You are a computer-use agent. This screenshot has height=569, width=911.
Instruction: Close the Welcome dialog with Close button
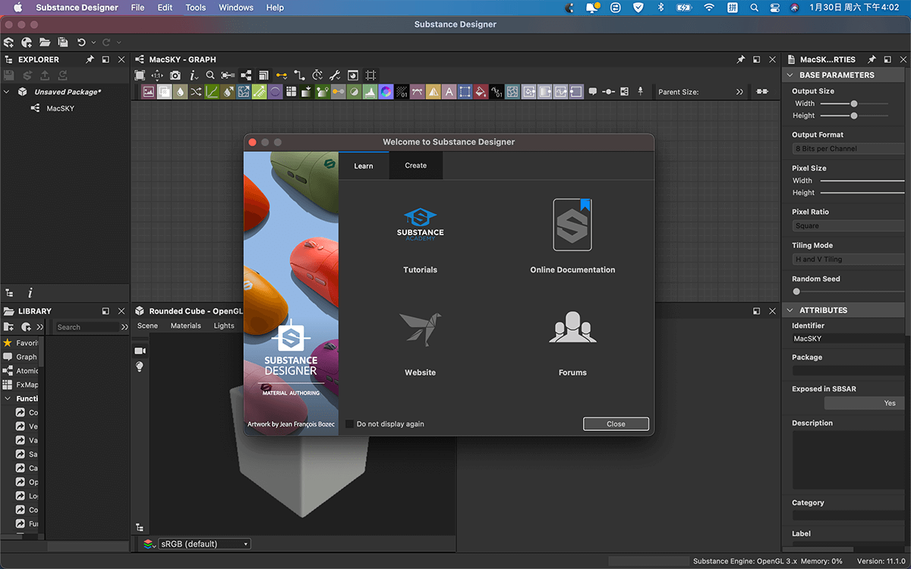click(x=616, y=424)
